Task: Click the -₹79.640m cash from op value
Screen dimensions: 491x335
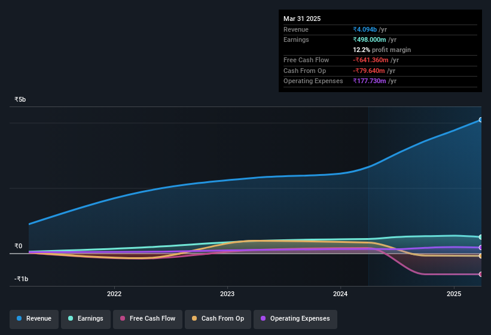Action: click(369, 71)
